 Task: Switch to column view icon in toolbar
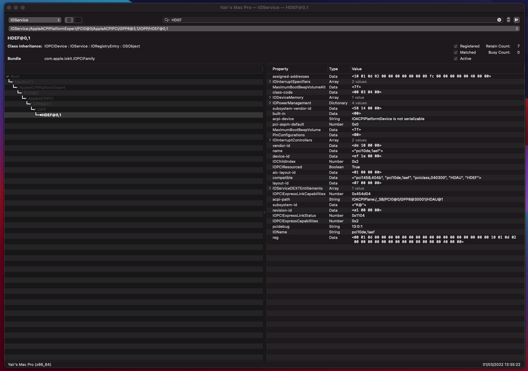coord(78,20)
